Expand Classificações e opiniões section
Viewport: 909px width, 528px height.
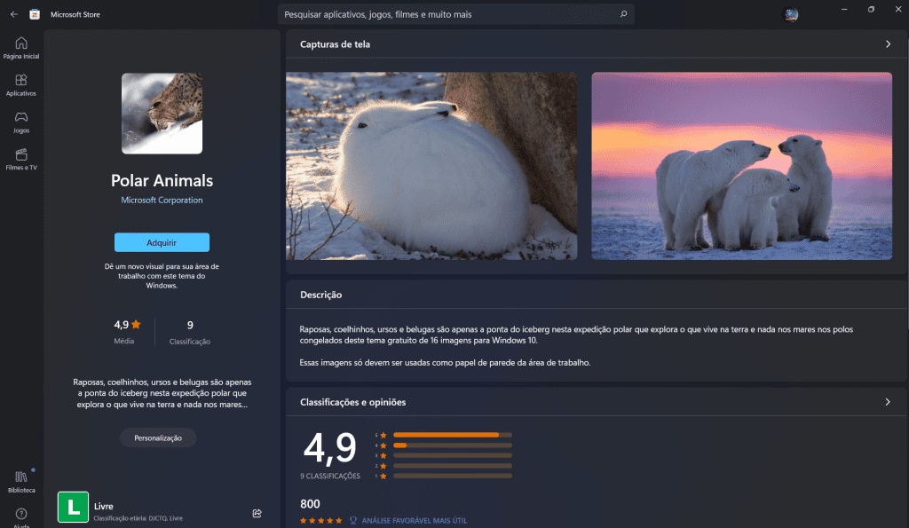tap(888, 402)
